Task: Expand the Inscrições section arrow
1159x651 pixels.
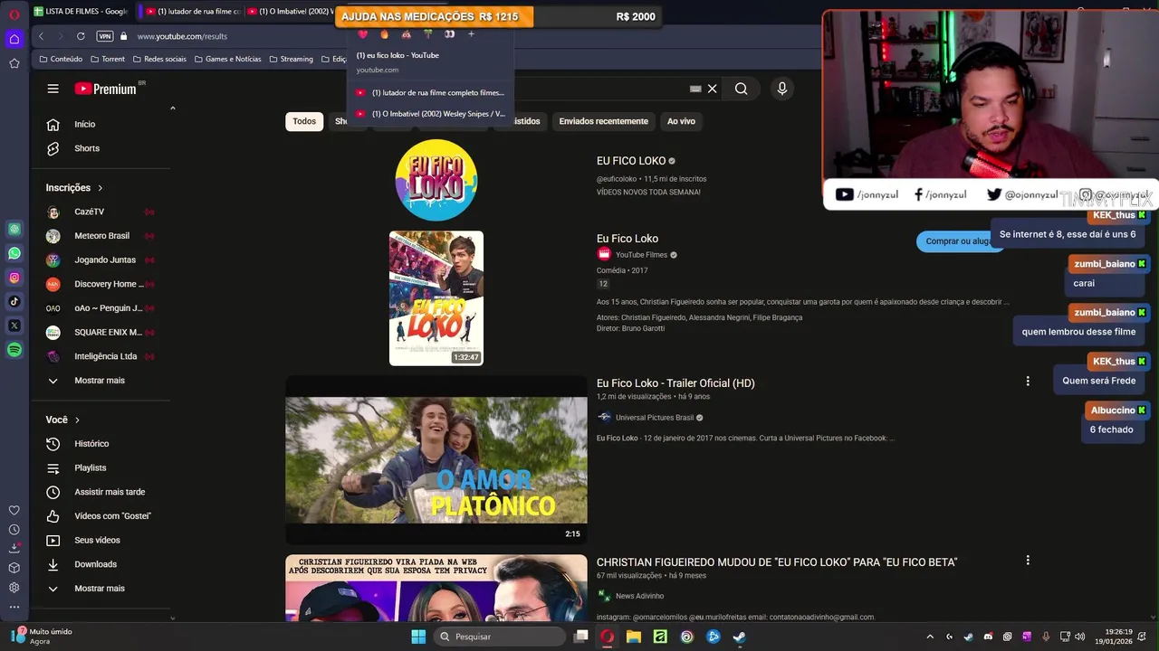Action: coord(100,188)
